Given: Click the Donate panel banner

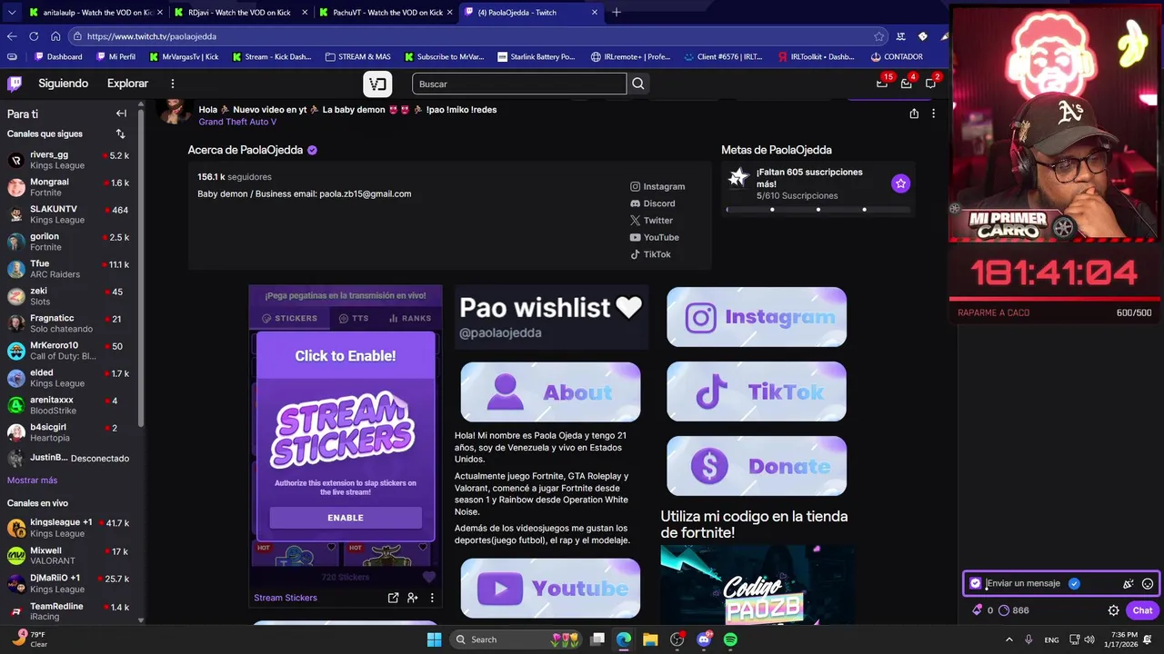Looking at the screenshot, I should (757, 466).
